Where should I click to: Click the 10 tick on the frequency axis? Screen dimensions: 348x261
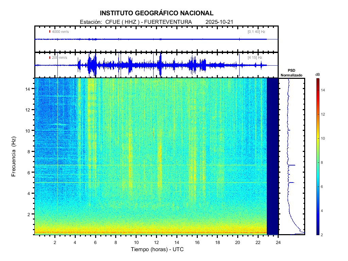(x=29, y=130)
